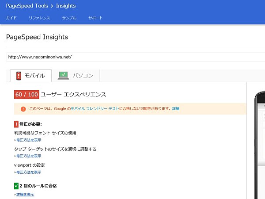This screenshot has height=199, width=265.
Task: Expand 修正方法を表示 under タップ ターゲット
Action: pos(29,156)
